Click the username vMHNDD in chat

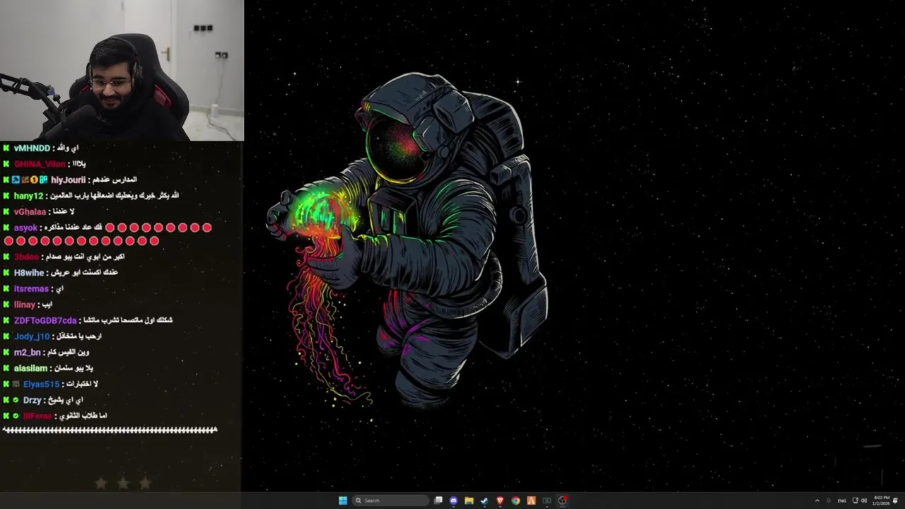32,148
